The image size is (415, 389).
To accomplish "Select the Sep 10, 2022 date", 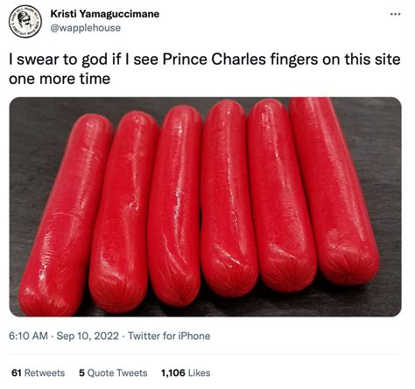I will click(x=88, y=336).
